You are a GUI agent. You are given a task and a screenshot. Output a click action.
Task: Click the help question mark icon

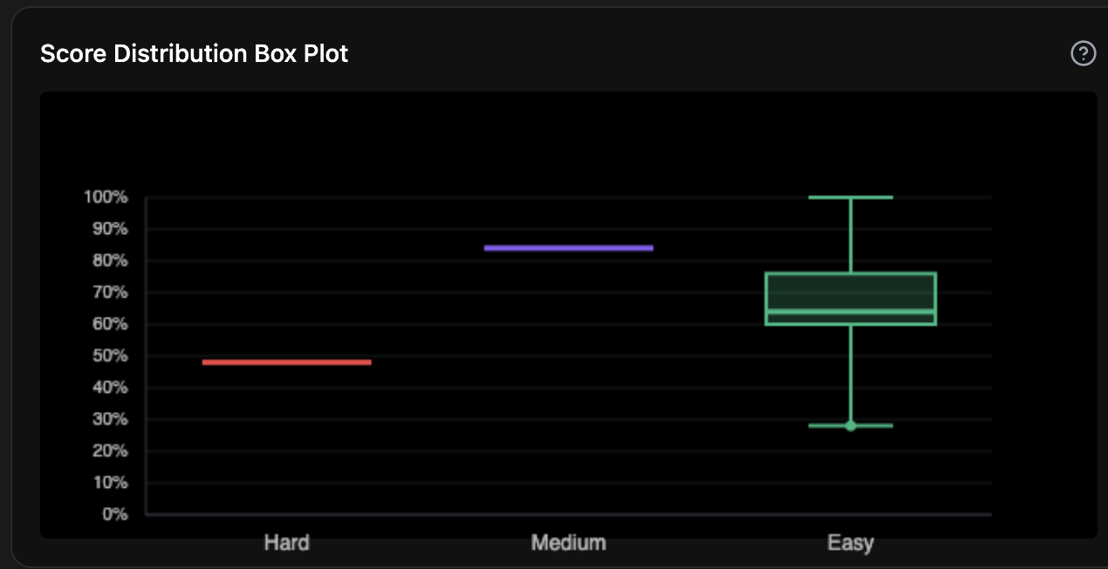tap(1084, 53)
